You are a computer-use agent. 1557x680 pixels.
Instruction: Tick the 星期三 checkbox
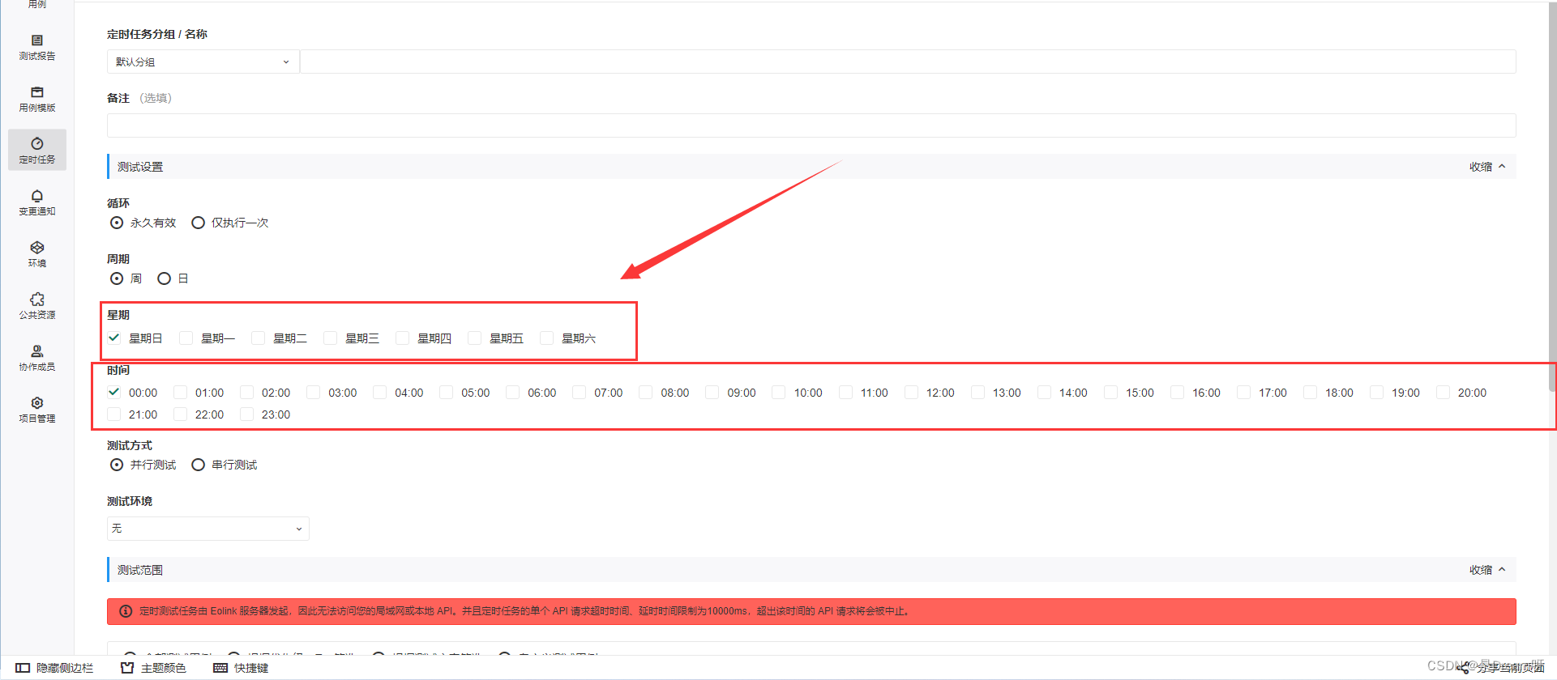point(331,338)
